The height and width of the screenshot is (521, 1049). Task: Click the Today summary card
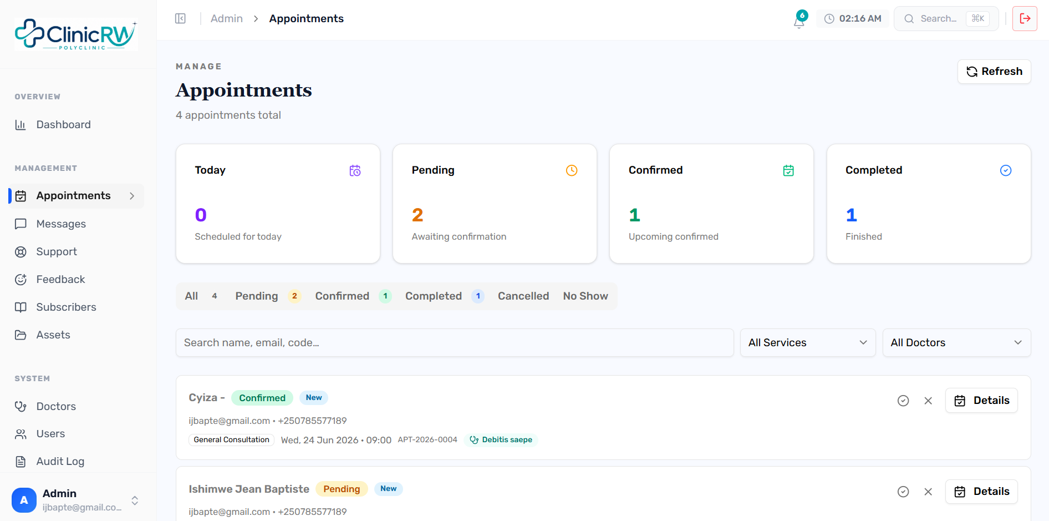278,204
